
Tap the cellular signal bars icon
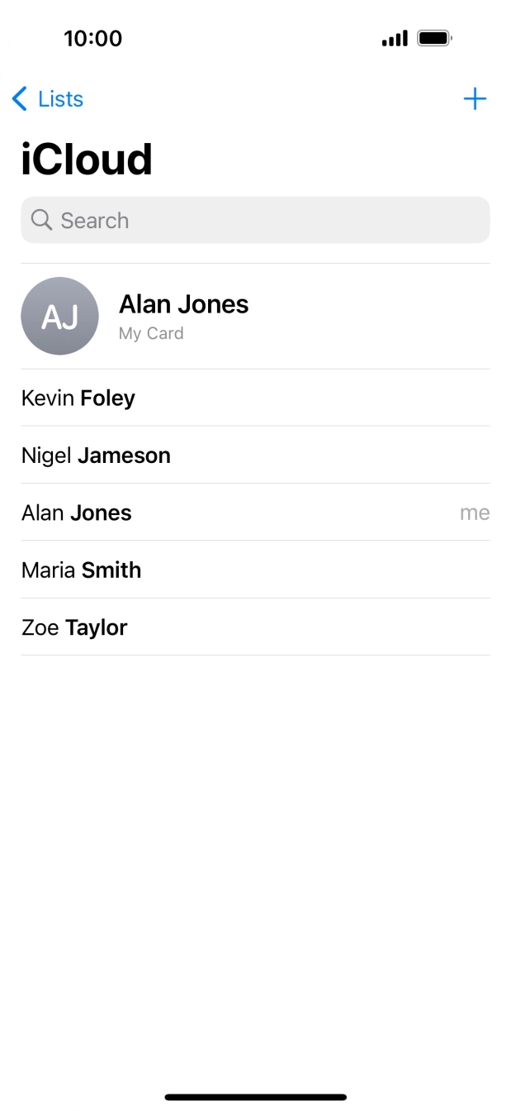(x=395, y=38)
